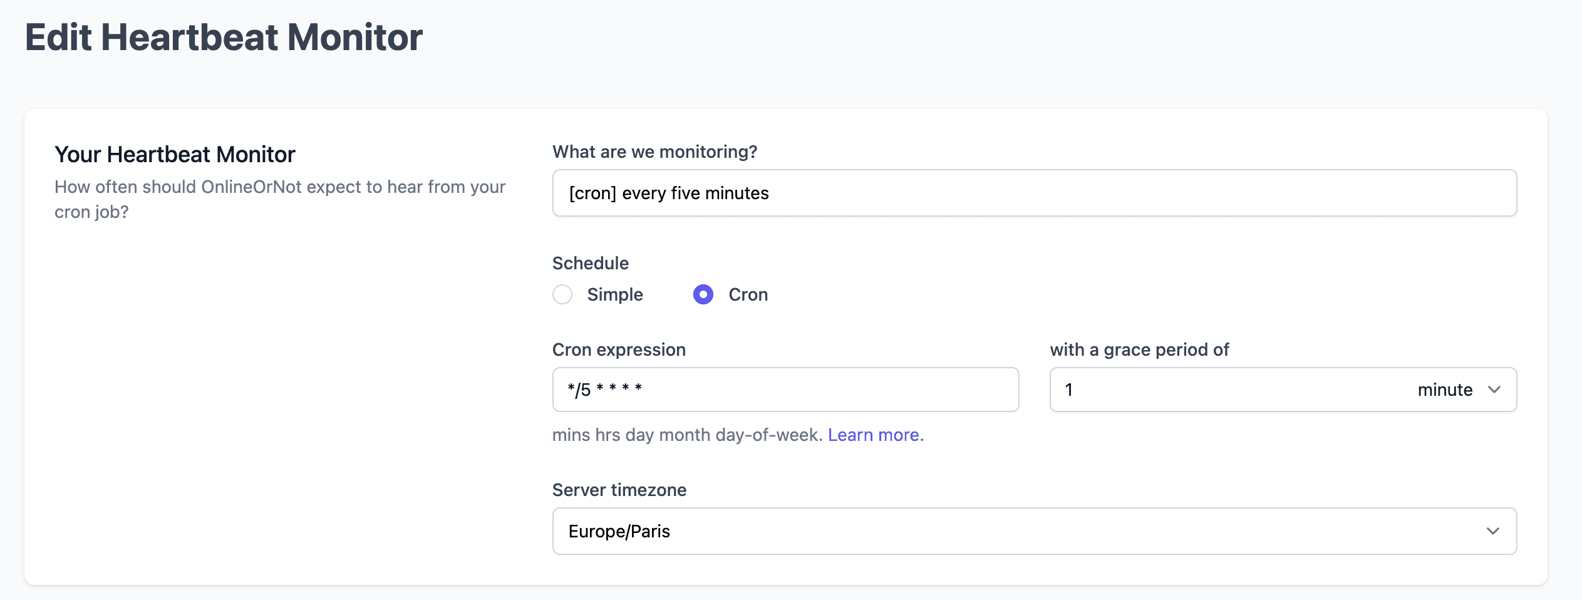1582x600 pixels.
Task: Change Europe/Paris to another timezone
Action: [1033, 530]
